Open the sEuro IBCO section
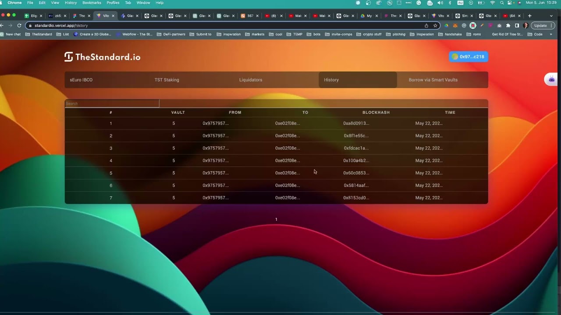 (x=81, y=80)
